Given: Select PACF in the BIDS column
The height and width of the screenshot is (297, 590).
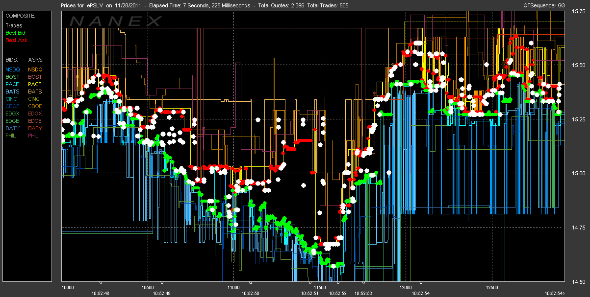Looking at the screenshot, I should pyautogui.click(x=13, y=84).
